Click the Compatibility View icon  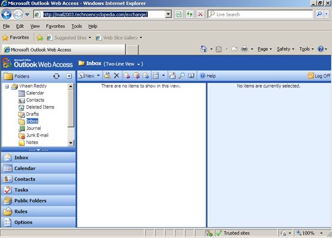[x=179, y=14]
